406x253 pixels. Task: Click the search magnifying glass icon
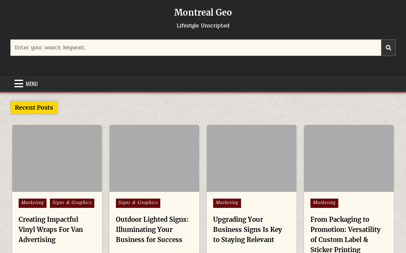(388, 47)
